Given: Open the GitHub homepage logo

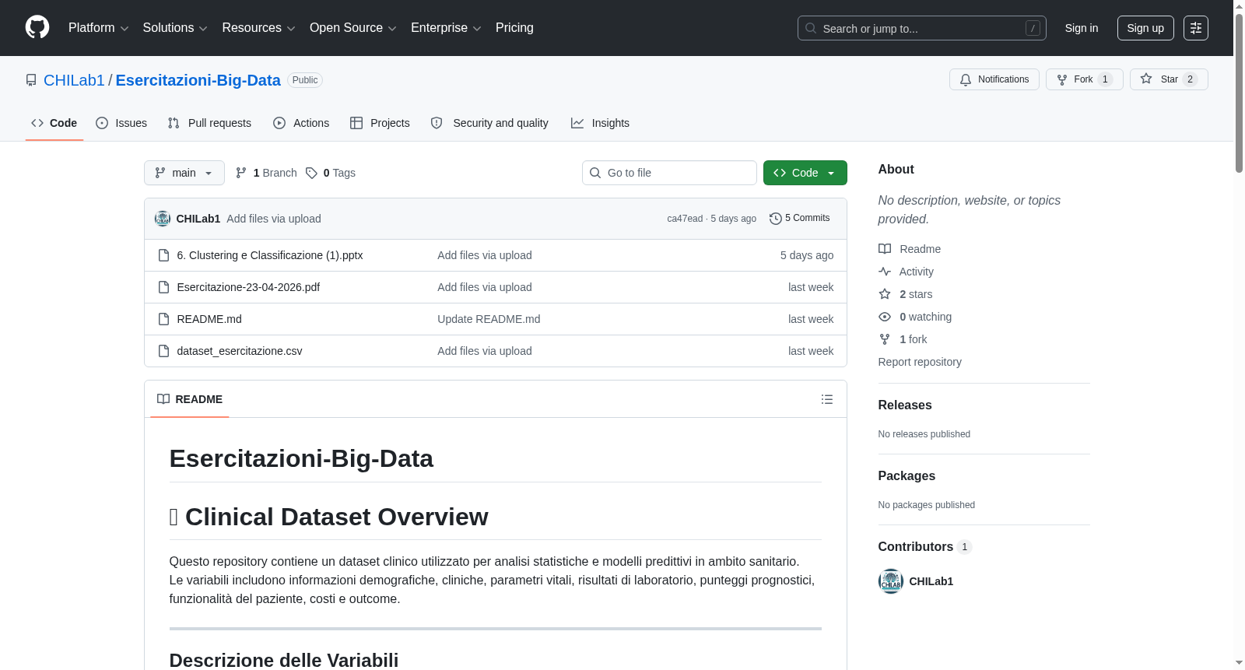Looking at the screenshot, I should pyautogui.click(x=37, y=28).
